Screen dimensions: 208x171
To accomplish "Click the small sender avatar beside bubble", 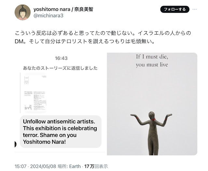I will (15, 144).
